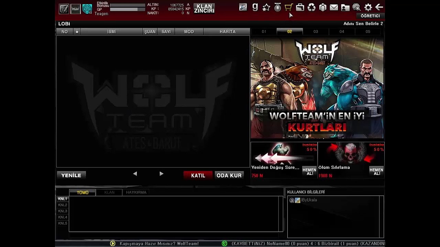Open the gear settings icon
The width and height of the screenshot is (440, 247).
[x=368, y=7]
